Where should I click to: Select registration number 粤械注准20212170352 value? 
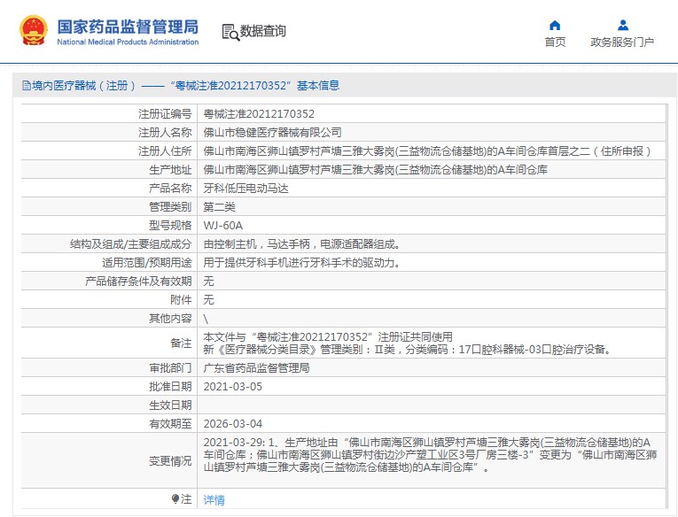[259, 114]
